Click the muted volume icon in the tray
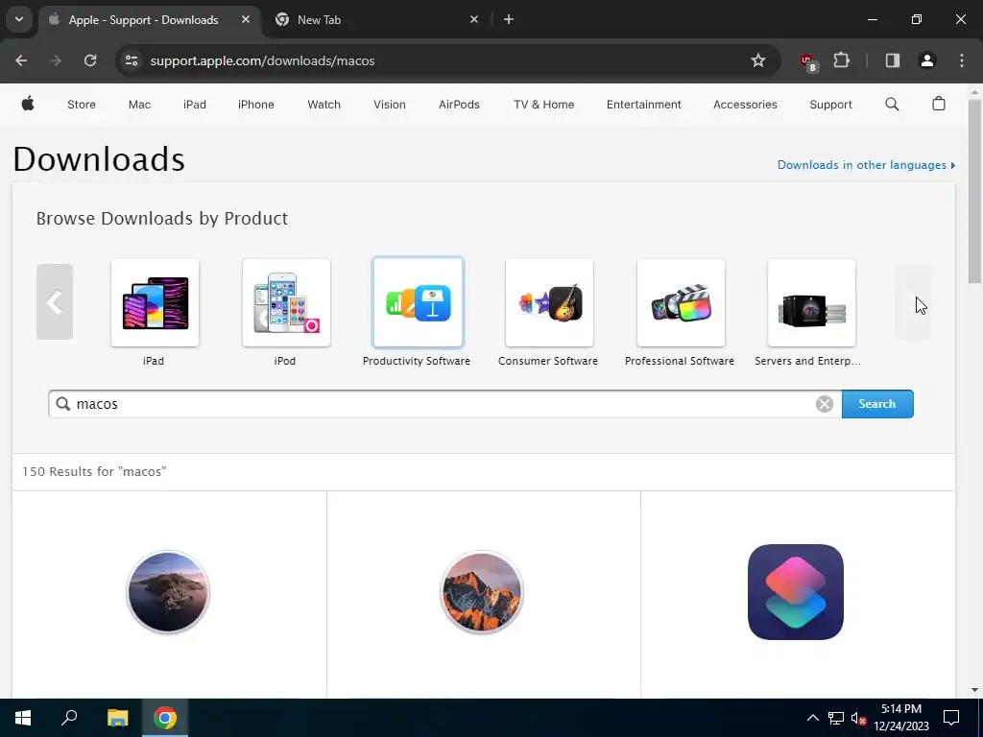Screen dimensions: 983x737 [x=858, y=718]
